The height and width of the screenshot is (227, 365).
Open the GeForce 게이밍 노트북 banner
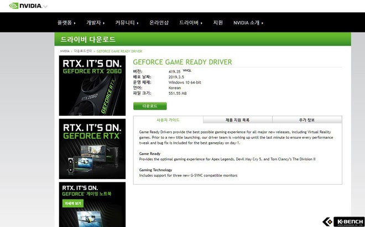point(92,204)
